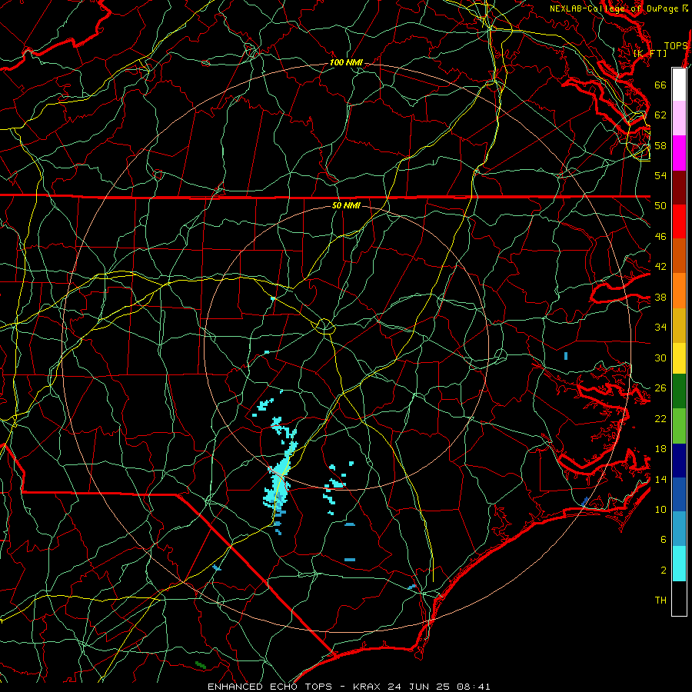
Task: Choose the yellow legend color band
Action: pos(679,358)
